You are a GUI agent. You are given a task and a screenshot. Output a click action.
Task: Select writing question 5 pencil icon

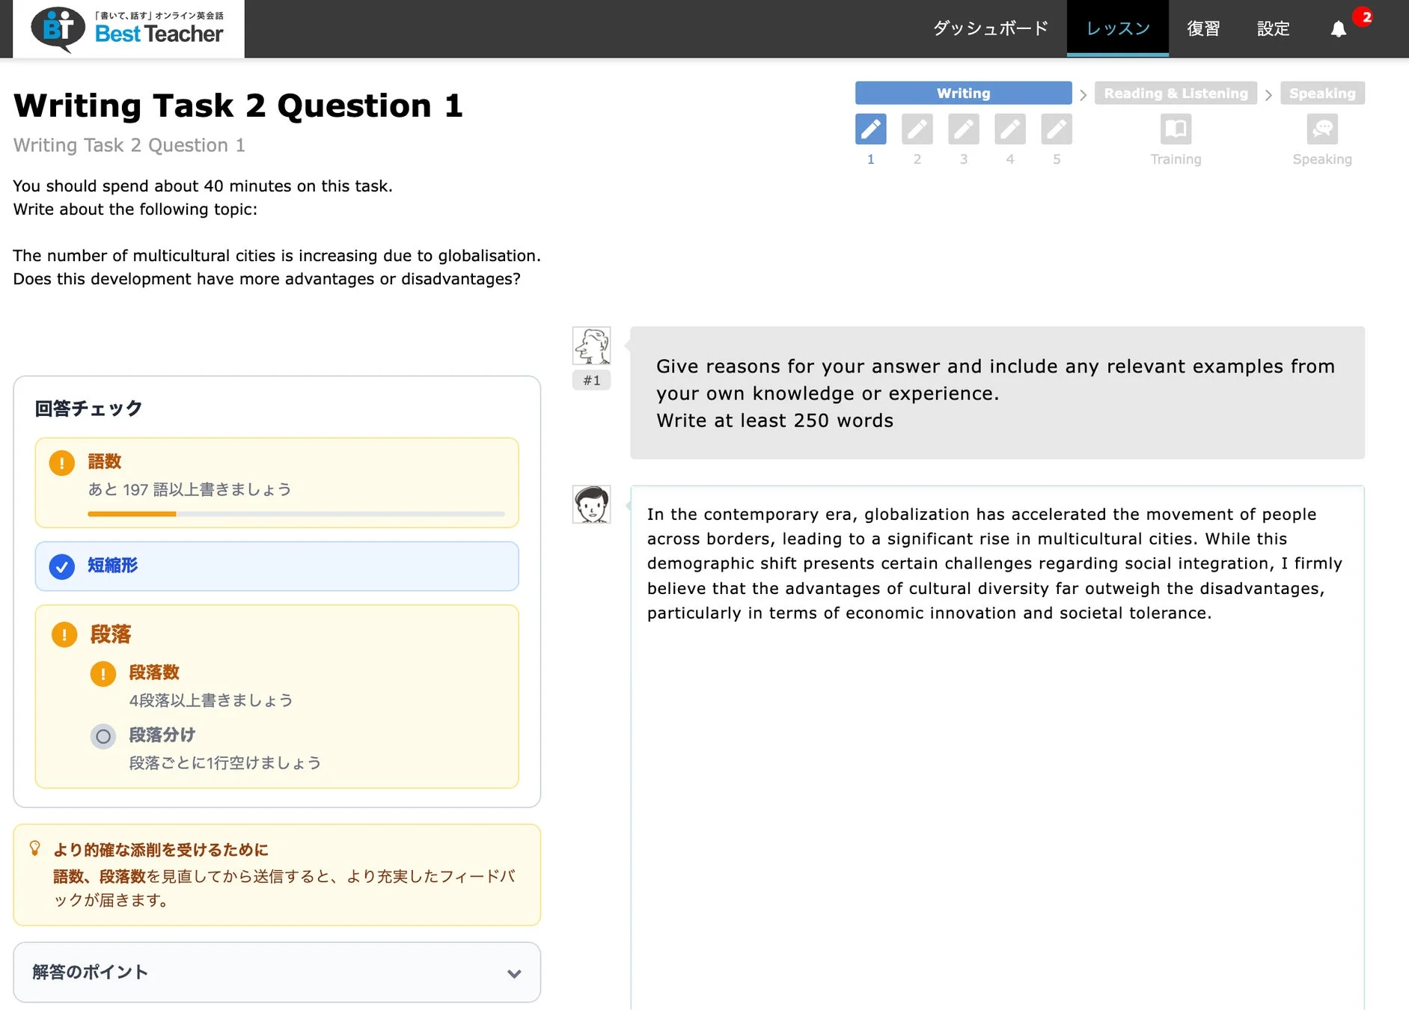tap(1056, 129)
